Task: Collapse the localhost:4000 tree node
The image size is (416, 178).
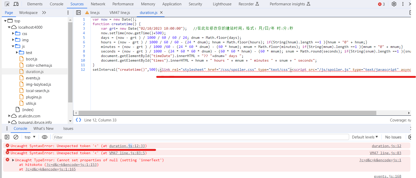Action: tap(9, 27)
